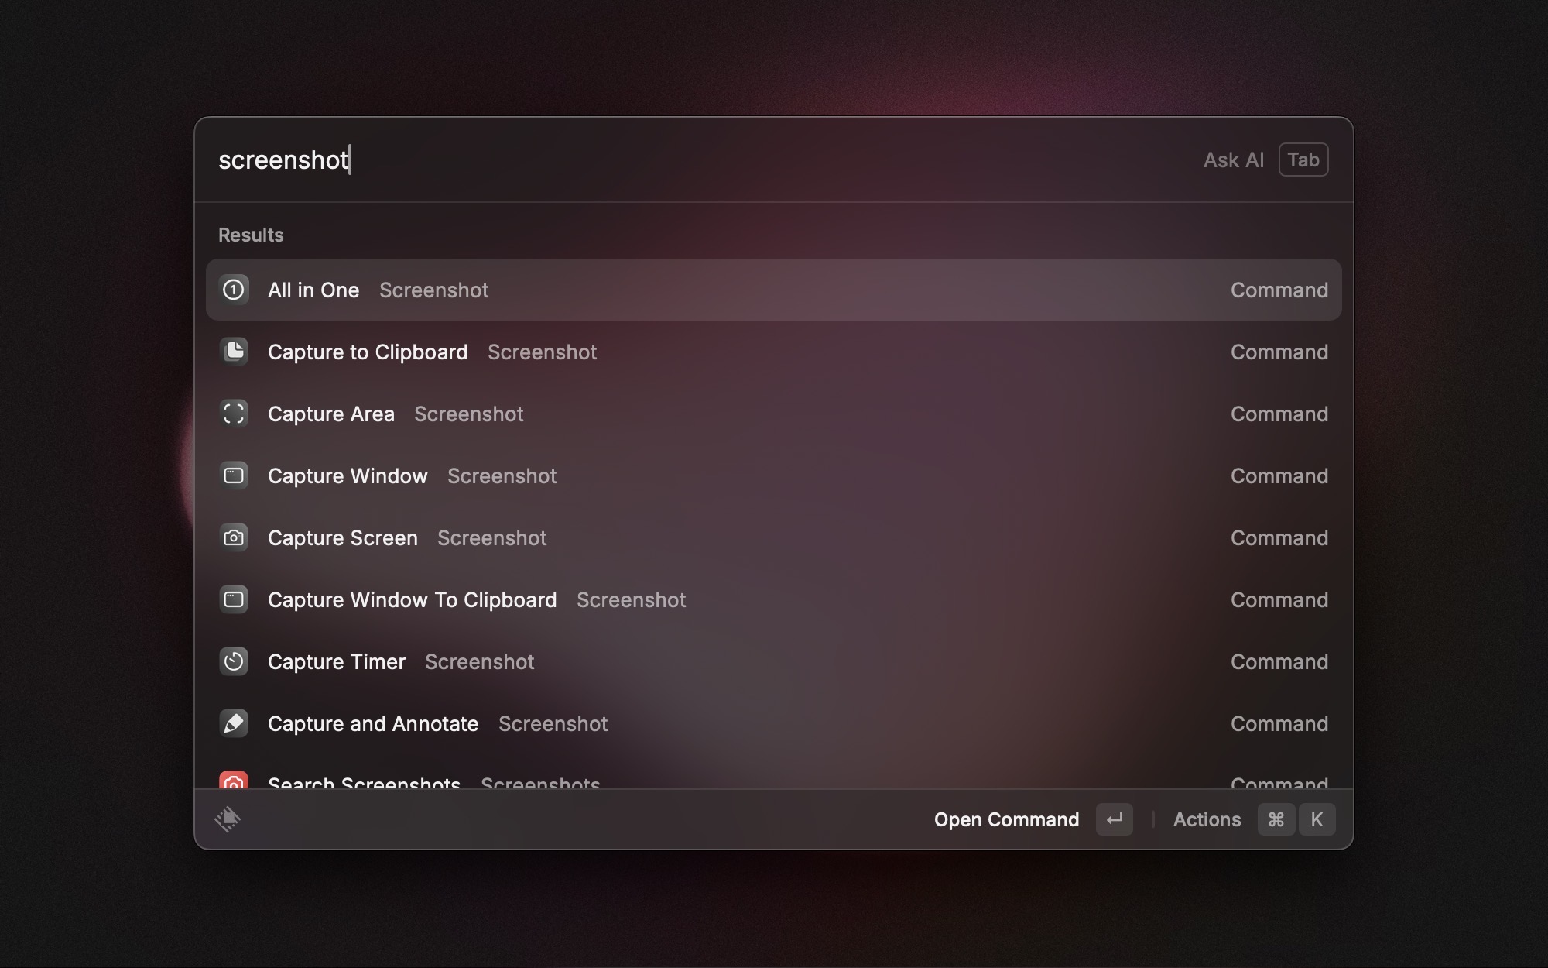The width and height of the screenshot is (1548, 968).
Task: Click the Capture Window To Clipboard icon
Action: 234,599
